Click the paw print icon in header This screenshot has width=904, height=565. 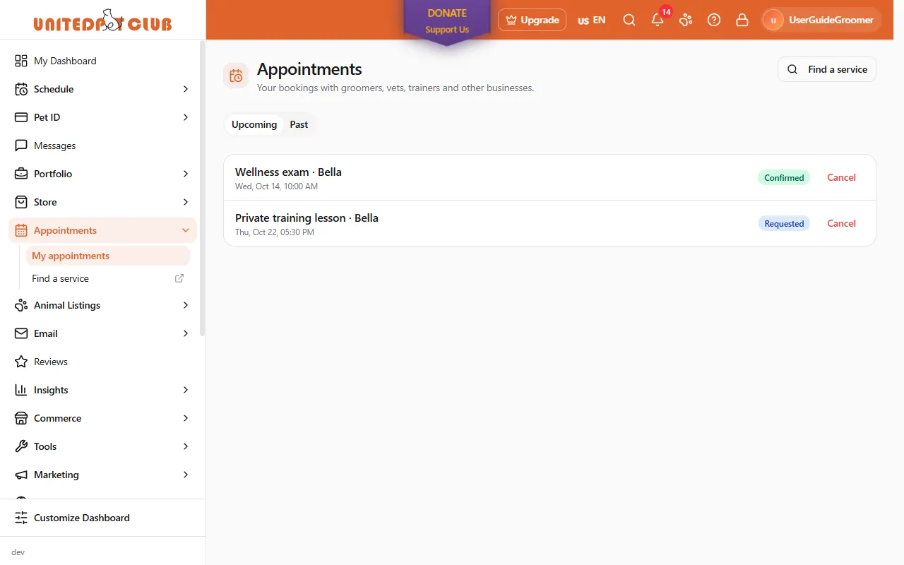[x=686, y=20]
